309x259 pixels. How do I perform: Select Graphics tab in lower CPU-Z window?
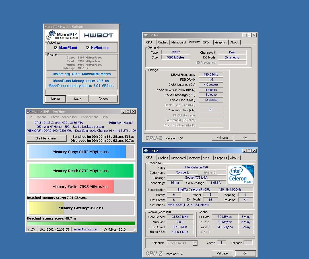click(221, 158)
